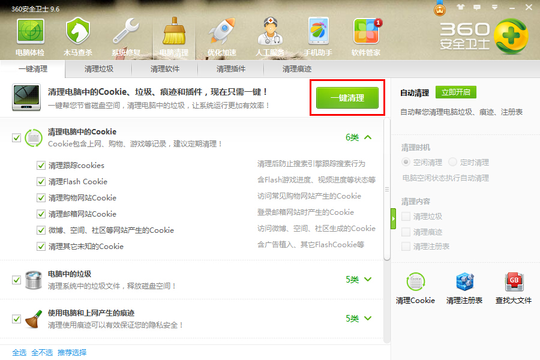Toggle the 清理Flash Cookie checkbox
The width and height of the screenshot is (540, 360).
coord(41,181)
